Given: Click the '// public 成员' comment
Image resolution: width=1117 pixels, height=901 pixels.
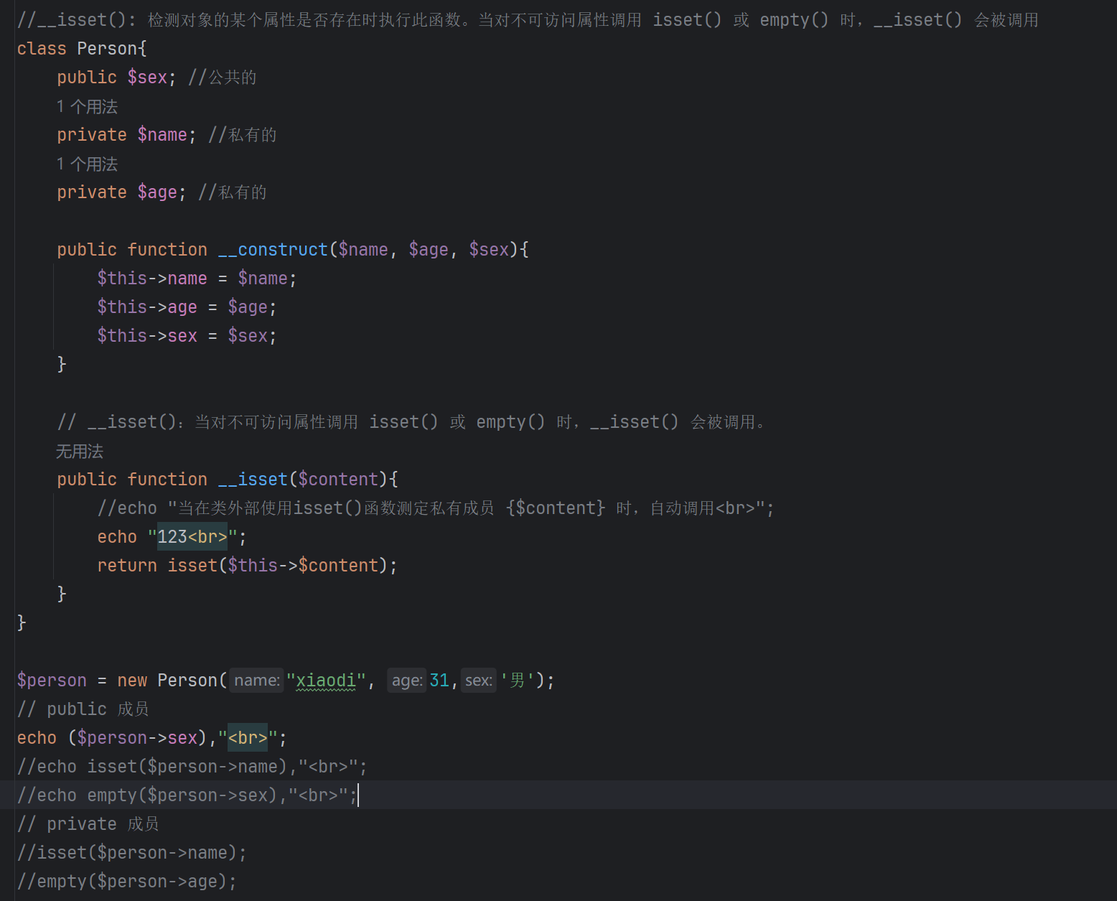Looking at the screenshot, I should (83, 709).
